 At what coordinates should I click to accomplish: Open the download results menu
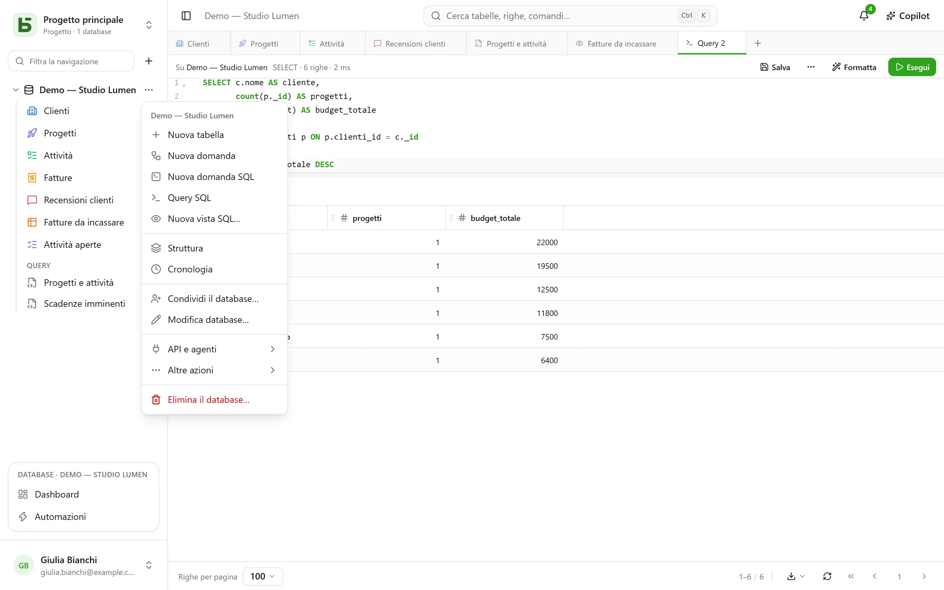point(796,576)
